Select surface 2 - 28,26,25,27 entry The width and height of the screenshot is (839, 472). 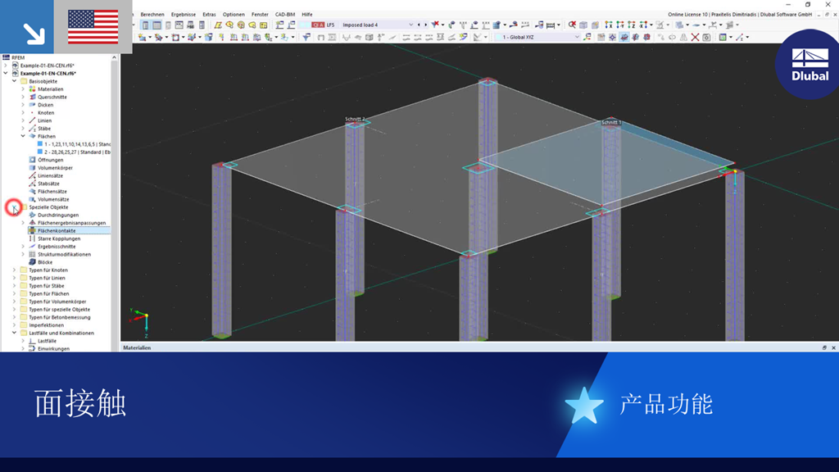[x=77, y=152]
